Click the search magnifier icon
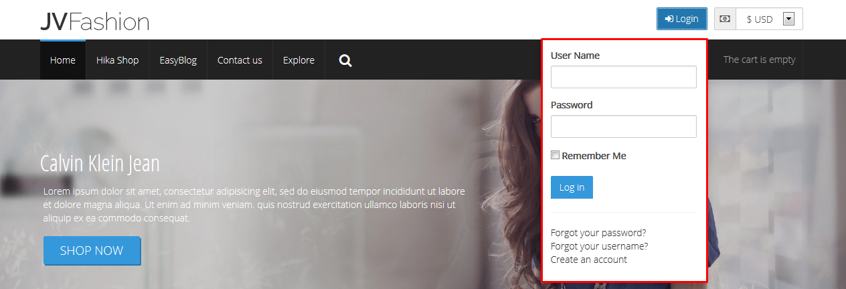 [x=345, y=61]
